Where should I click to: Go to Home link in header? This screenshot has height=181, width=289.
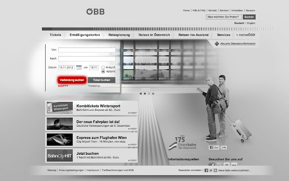coord(186,10)
